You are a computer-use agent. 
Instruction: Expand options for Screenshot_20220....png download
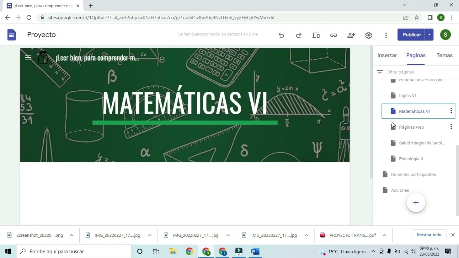(x=71, y=235)
